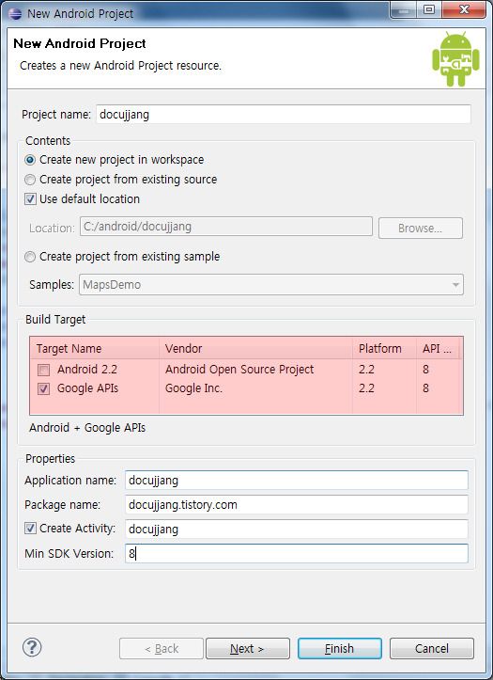
Task: Click the Eclipse icon in title bar
Action: click(x=15, y=13)
